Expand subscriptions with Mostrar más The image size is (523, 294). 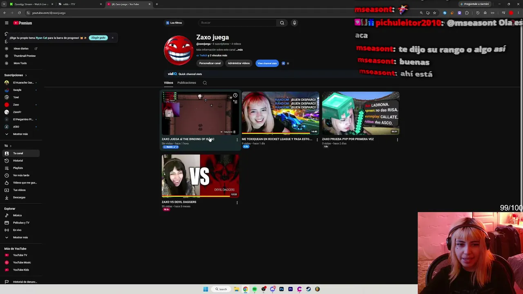coord(20,134)
